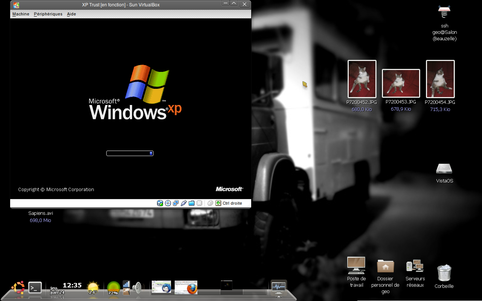
Task: Click the Windows XP boot progress bar
Action: (x=130, y=153)
